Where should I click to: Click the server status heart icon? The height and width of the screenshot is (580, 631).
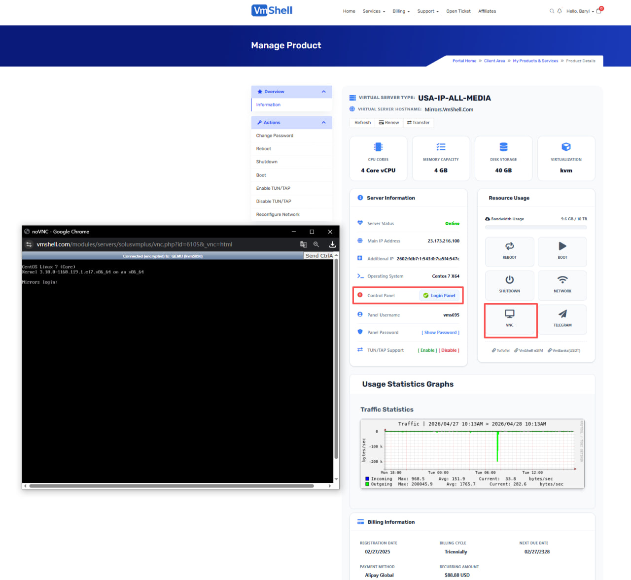coord(360,223)
